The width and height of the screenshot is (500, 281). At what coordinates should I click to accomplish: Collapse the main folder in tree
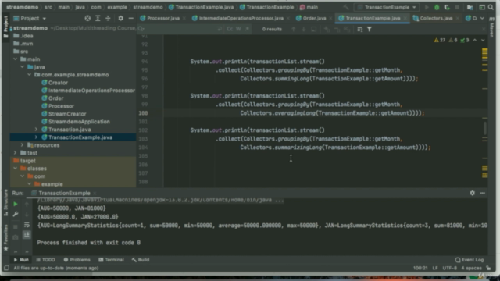pos(16,59)
